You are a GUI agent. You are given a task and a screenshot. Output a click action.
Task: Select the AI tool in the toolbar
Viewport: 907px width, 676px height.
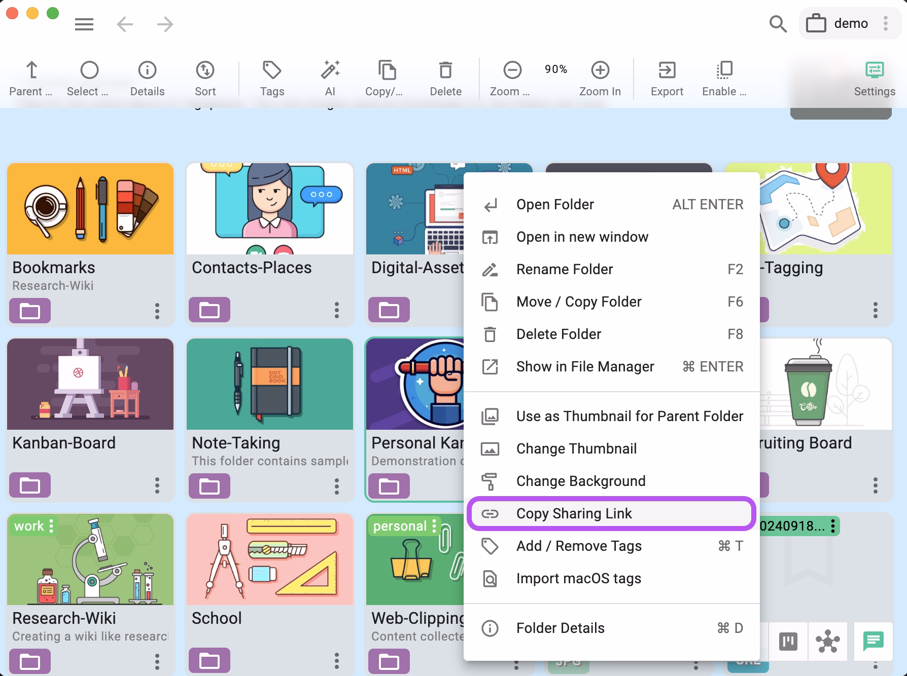(x=330, y=76)
